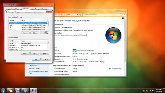Click the user variables Value column header
This screenshot has width=165, height=93.
coord(34,20)
